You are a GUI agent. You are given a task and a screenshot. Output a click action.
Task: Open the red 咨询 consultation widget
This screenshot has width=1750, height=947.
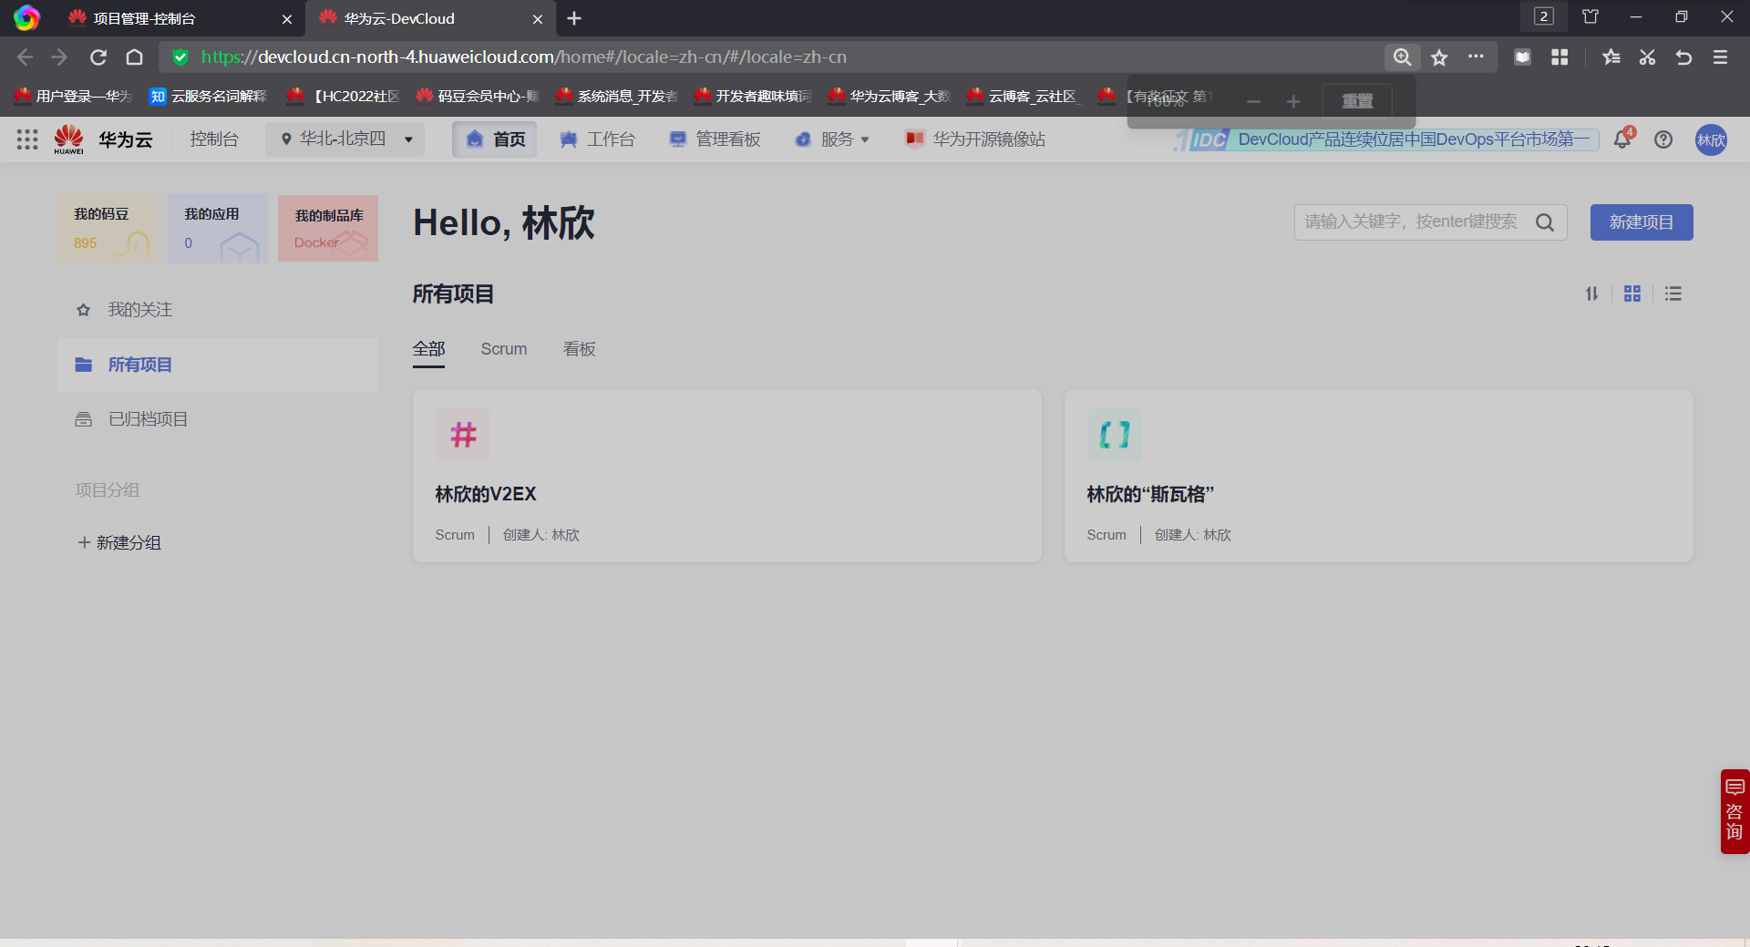pos(1735,811)
